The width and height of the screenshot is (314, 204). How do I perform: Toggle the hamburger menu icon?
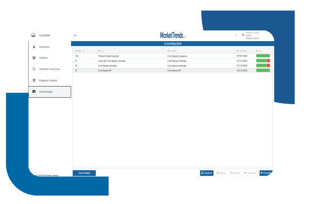coord(75,35)
